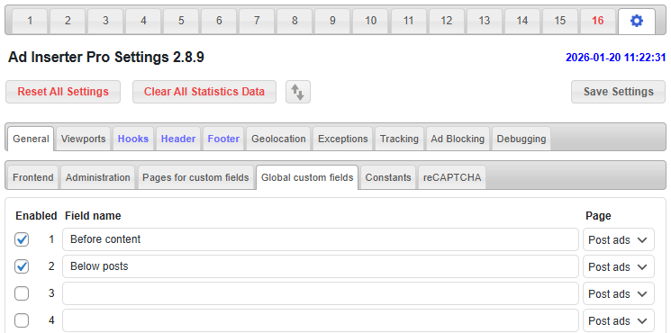Open the Ad Blocking tab
The image size is (671, 333).
(458, 139)
